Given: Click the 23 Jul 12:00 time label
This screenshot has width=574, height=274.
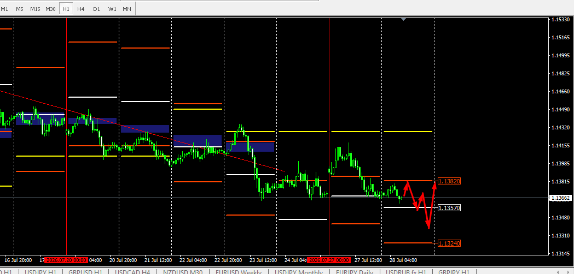Looking at the screenshot, I should (264, 260).
